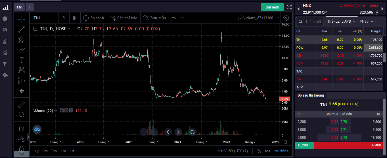This screenshot has width=387, height=158.
Task: Shift chart right with arrow button
Action: 178,132
